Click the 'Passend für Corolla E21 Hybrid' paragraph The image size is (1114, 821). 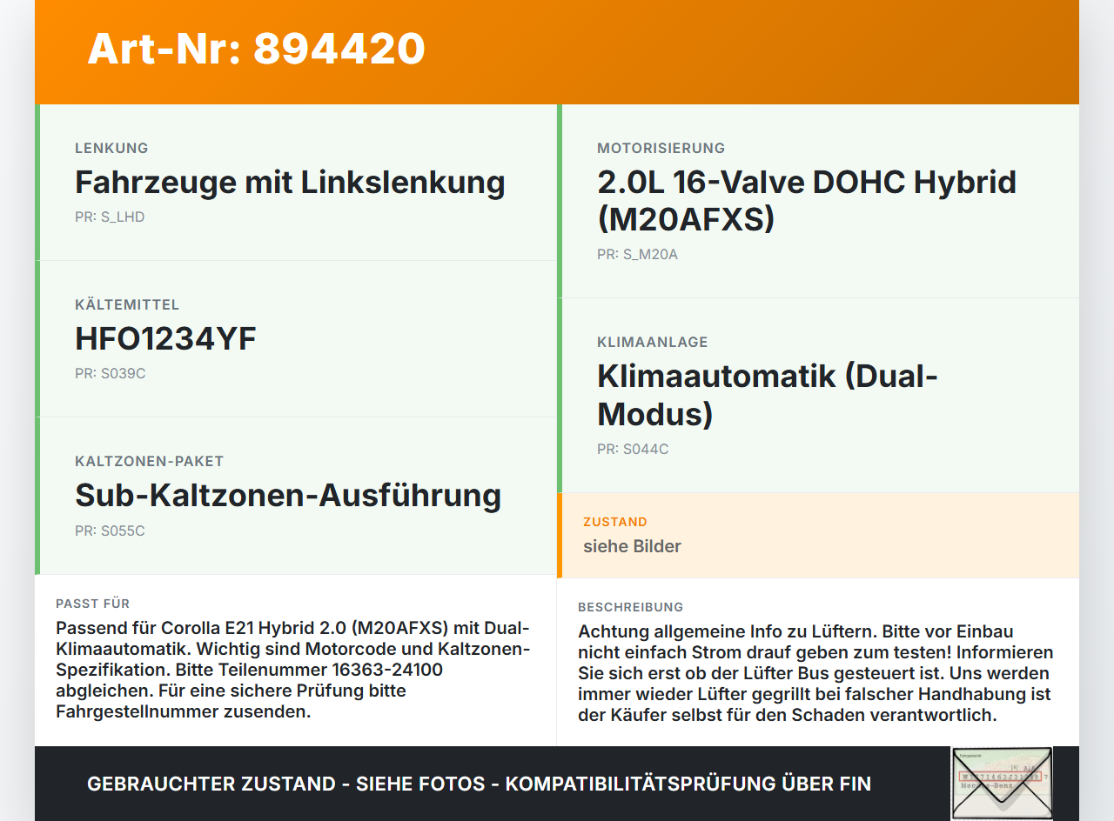(293, 670)
